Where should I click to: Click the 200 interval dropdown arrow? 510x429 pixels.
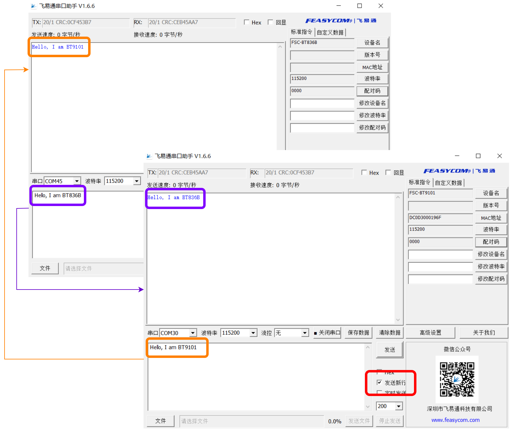[399, 406]
